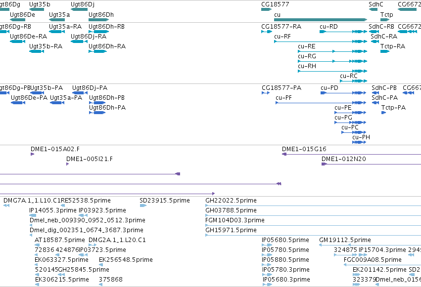Select the Tctp-RA transcript label
The width and height of the screenshot is (421, 287).
point(393,46)
